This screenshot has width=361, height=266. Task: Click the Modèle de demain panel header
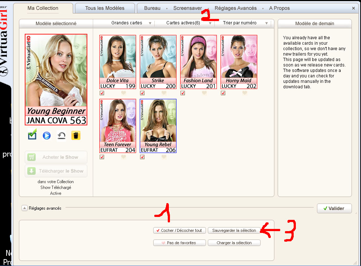coord(314,24)
